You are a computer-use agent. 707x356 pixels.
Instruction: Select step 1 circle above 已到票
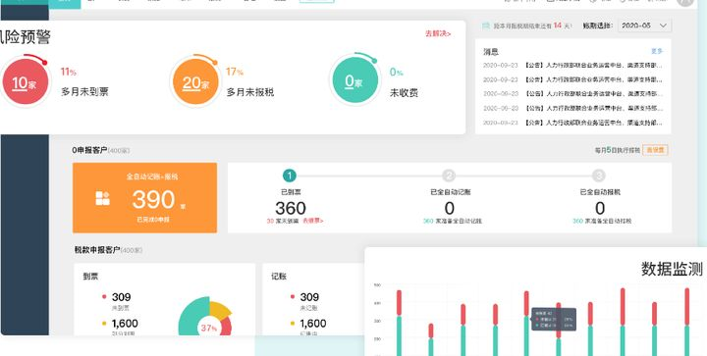click(x=290, y=176)
